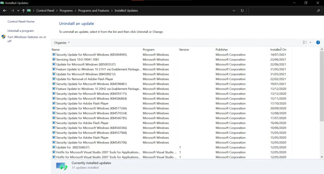Screen dimensions: 324x174
Task: Click the scrollbar down arrow
Action: click(x=322, y=157)
